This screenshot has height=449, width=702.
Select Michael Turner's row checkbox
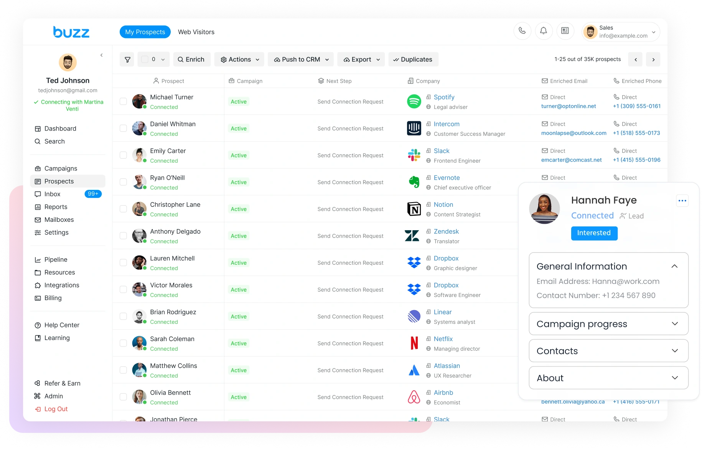(x=123, y=102)
